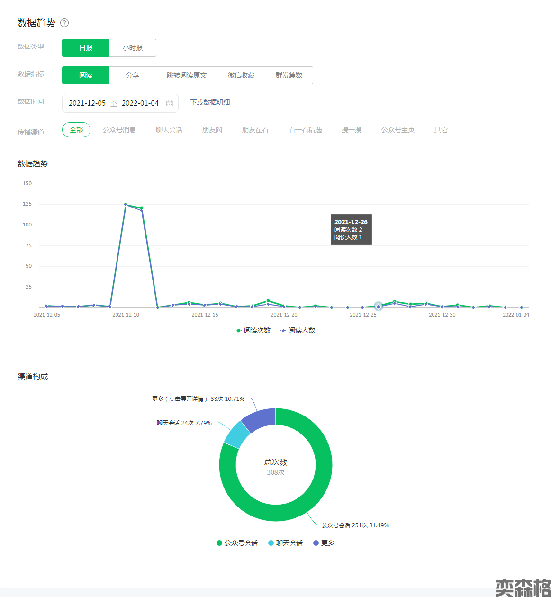Switch to the 跳转阅读原文 metric tab
Screen dimensions: 551x597
pos(187,75)
